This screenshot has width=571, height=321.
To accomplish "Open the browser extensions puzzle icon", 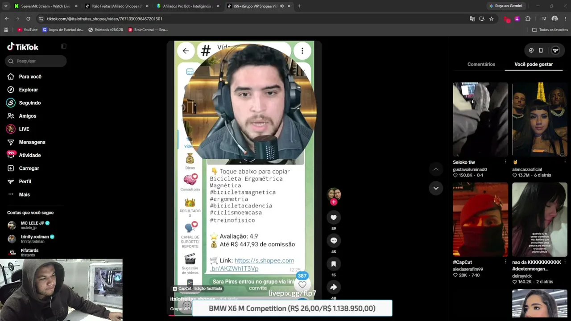I will 528,19.
